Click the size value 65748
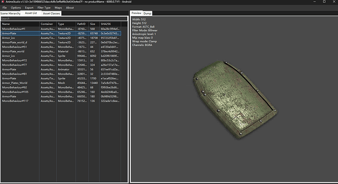The width and height of the screenshot is (338, 184). [94, 33]
